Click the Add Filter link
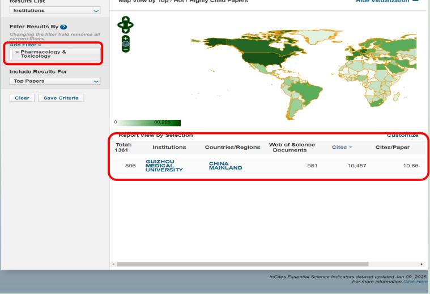 click(25, 45)
